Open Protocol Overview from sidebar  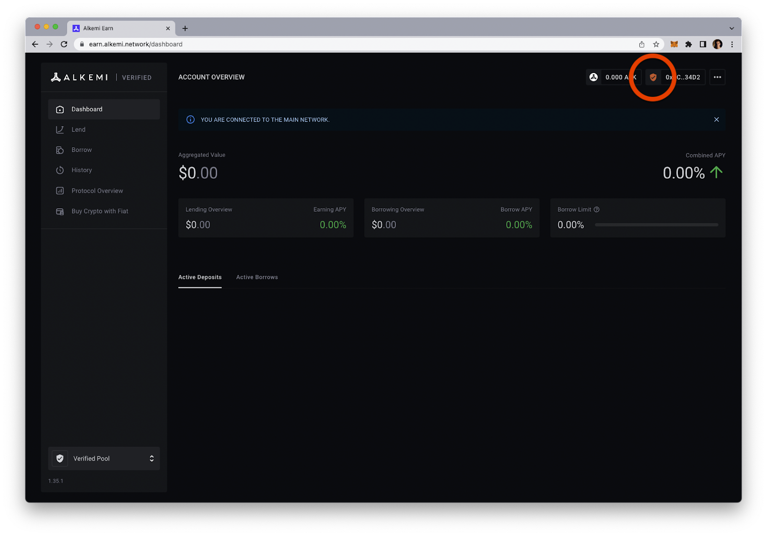[x=97, y=191]
